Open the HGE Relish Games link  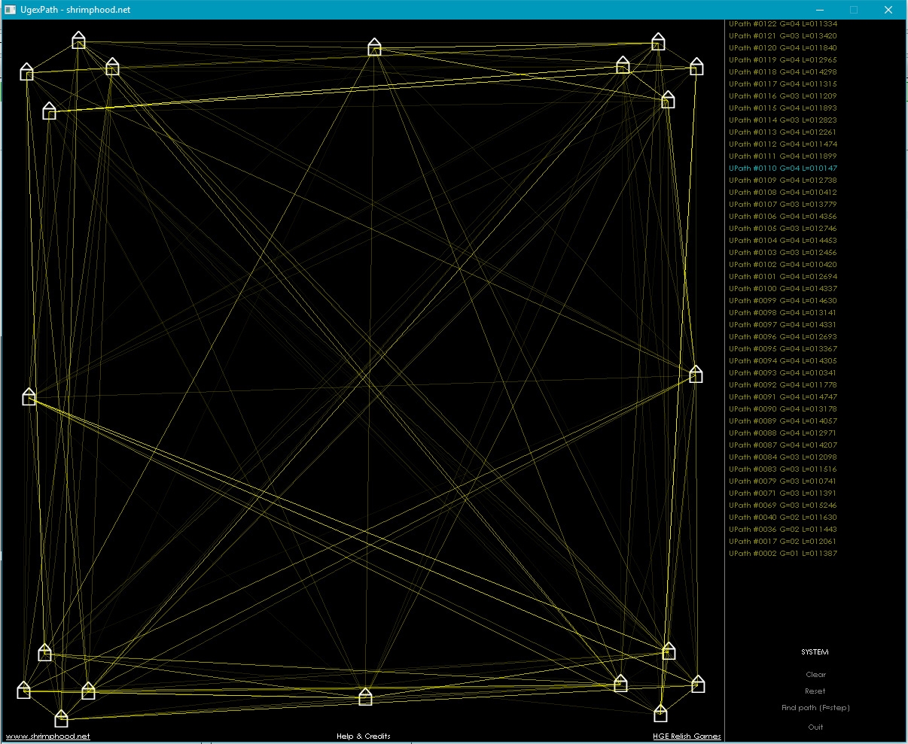(x=687, y=736)
